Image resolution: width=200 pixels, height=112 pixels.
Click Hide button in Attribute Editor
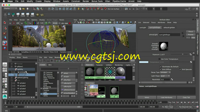click(193, 38)
